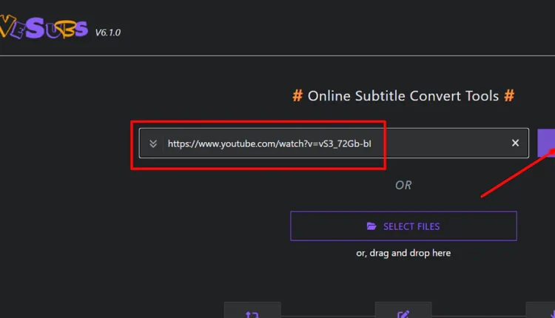Click the VeSubs logo
Image resolution: width=555 pixels, height=318 pixels.
pos(43,30)
